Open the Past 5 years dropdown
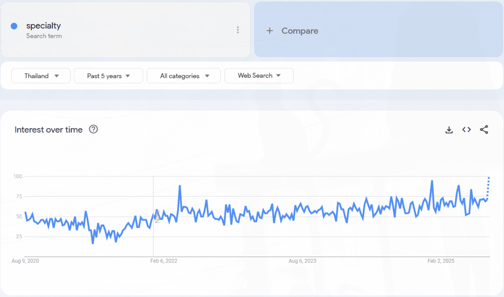The image size is (504, 297). tap(108, 76)
